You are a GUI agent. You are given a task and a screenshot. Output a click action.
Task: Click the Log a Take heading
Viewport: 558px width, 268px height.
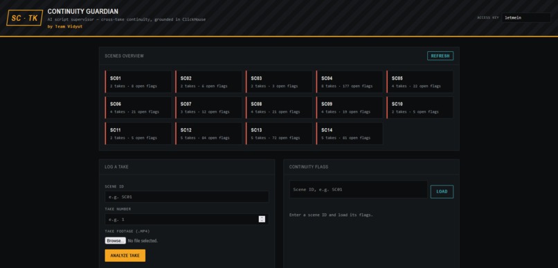tap(117, 167)
